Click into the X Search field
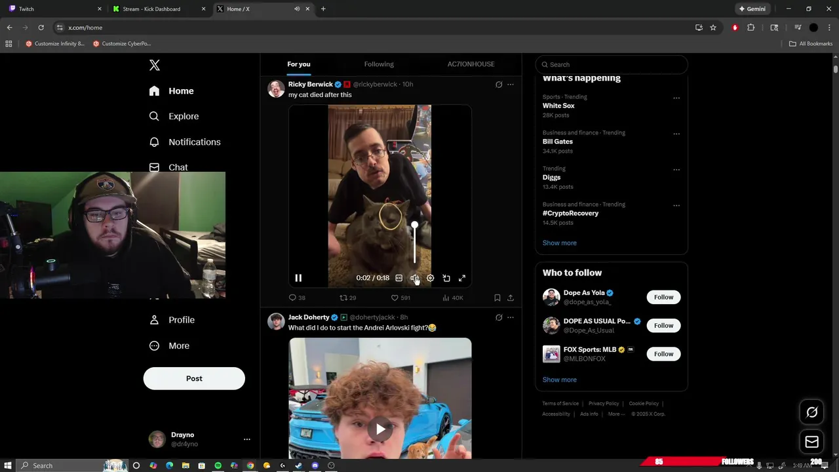839x472 pixels. click(612, 64)
